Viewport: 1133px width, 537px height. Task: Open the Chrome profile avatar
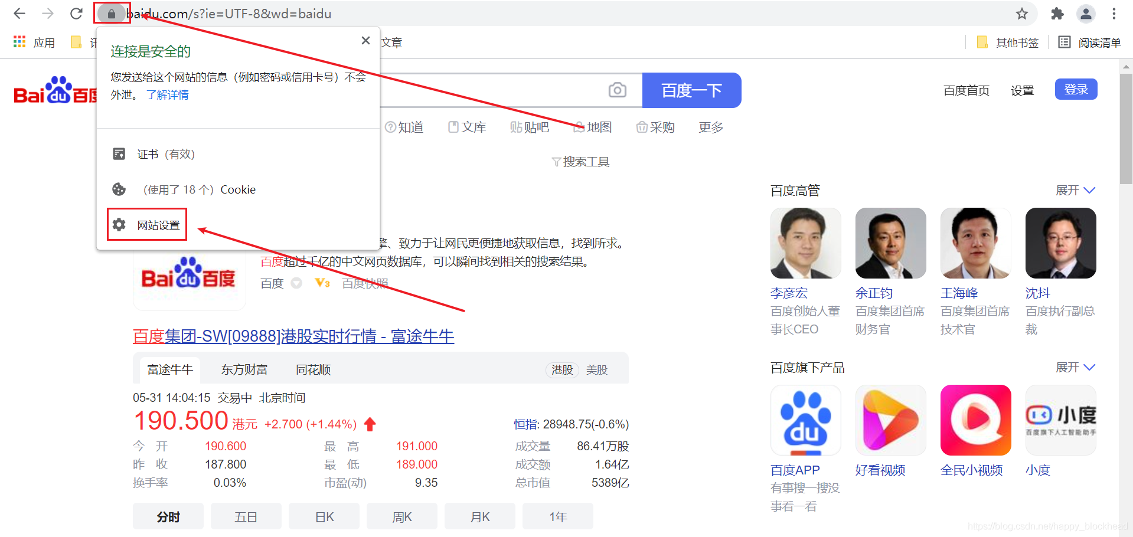pos(1086,14)
